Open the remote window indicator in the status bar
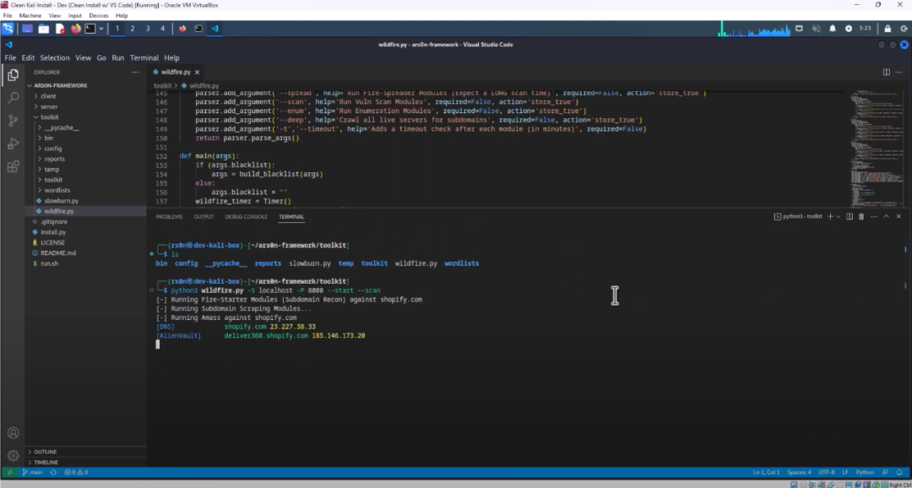 pos(10,472)
